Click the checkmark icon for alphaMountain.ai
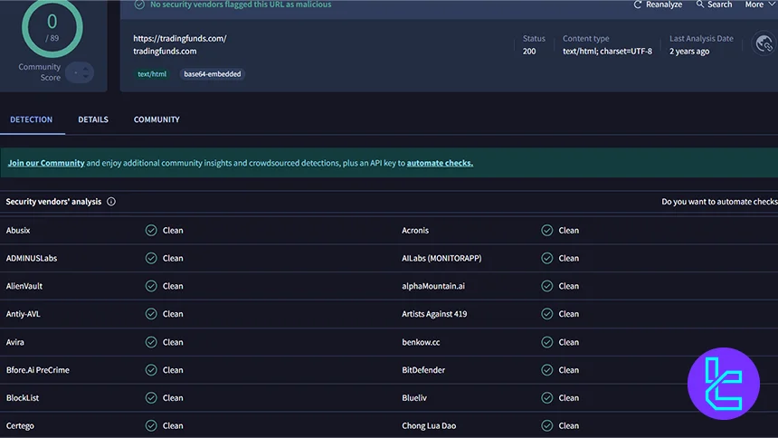The width and height of the screenshot is (778, 438). [546, 286]
